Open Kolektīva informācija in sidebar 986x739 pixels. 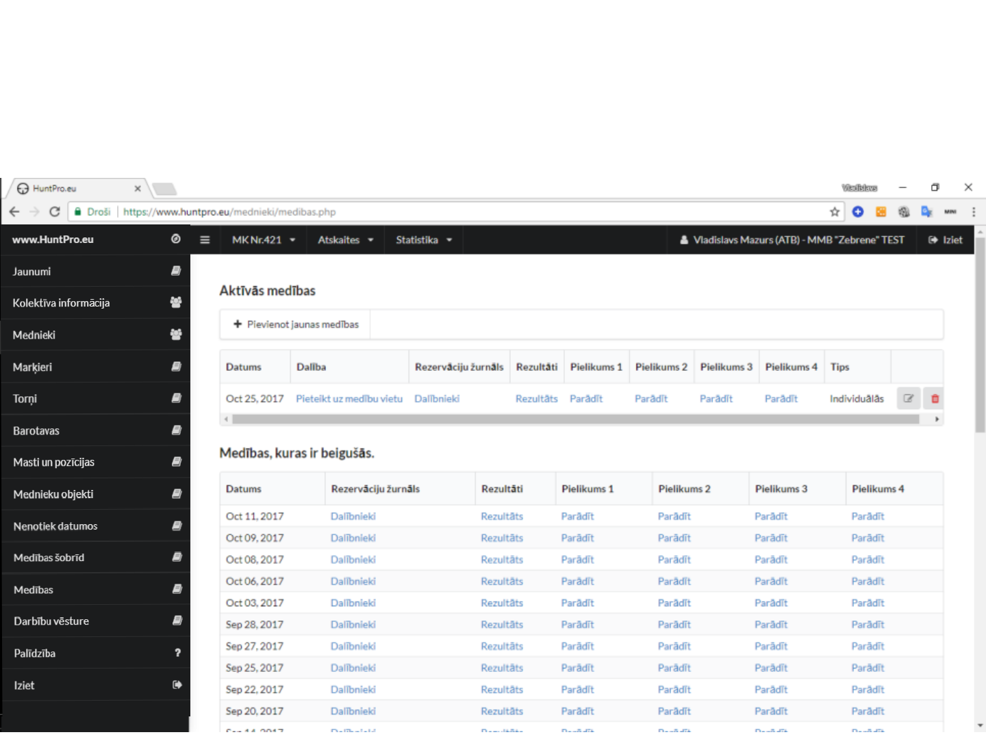pos(96,303)
